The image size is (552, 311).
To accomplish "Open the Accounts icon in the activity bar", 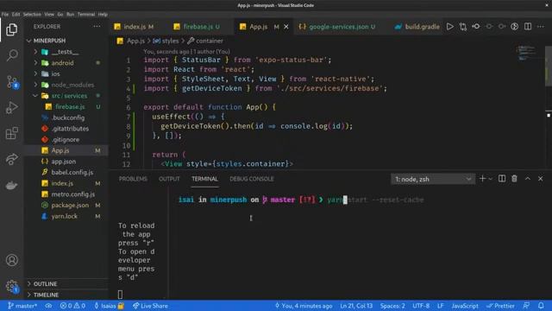I will tap(11, 260).
